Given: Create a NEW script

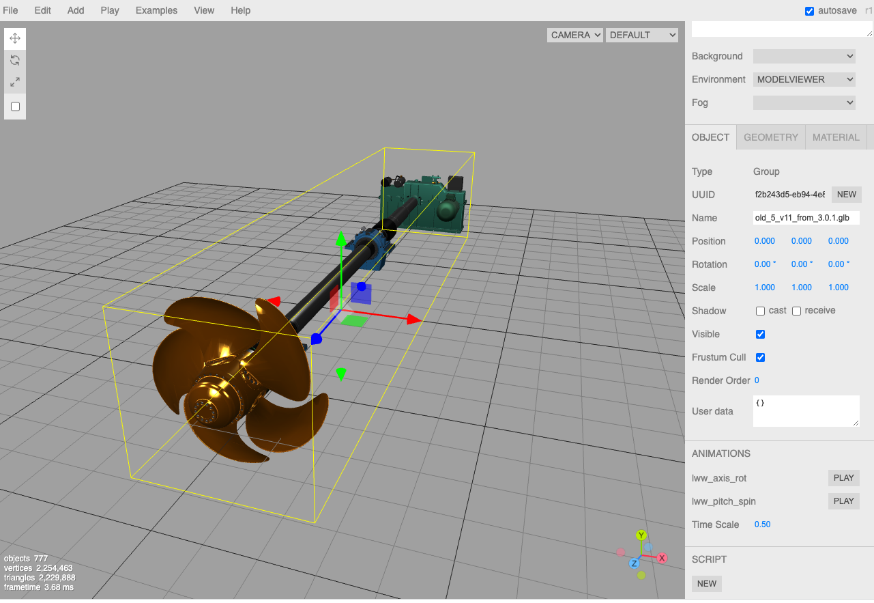Looking at the screenshot, I should (x=707, y=584).
